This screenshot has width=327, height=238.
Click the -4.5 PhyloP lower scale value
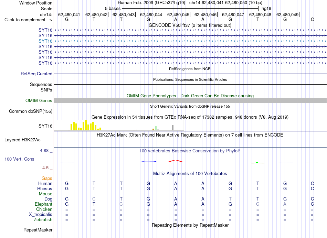pyautogui.click(x=45, y=168)
